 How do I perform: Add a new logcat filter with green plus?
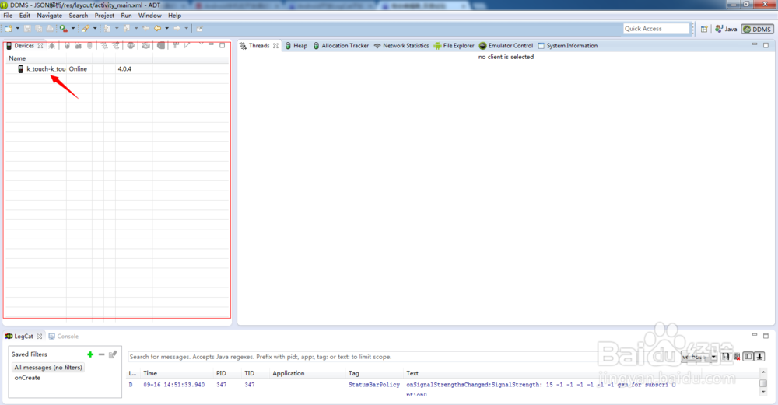(90, 354)
